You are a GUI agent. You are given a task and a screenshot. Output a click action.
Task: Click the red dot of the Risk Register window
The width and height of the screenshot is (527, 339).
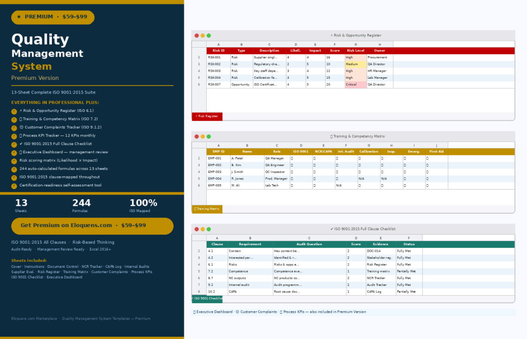tap(197, 35)
